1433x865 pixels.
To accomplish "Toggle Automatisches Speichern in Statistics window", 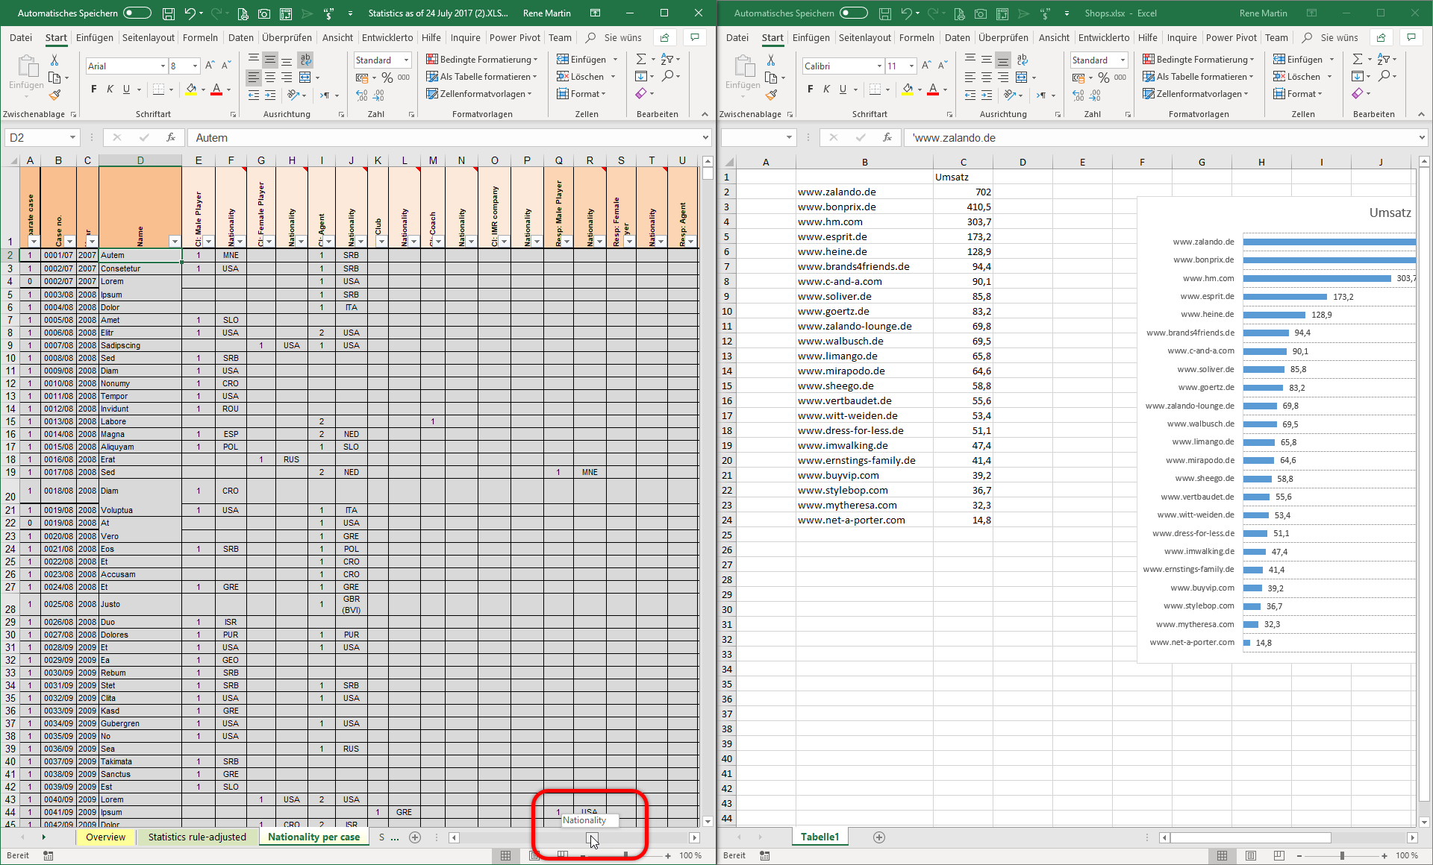I will click(x=137, y=13).
